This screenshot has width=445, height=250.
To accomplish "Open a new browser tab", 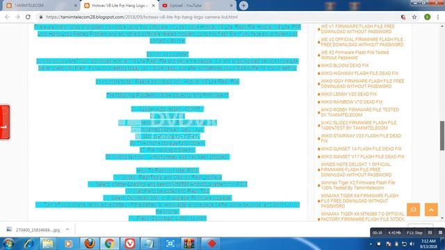I will coord(243,6).
